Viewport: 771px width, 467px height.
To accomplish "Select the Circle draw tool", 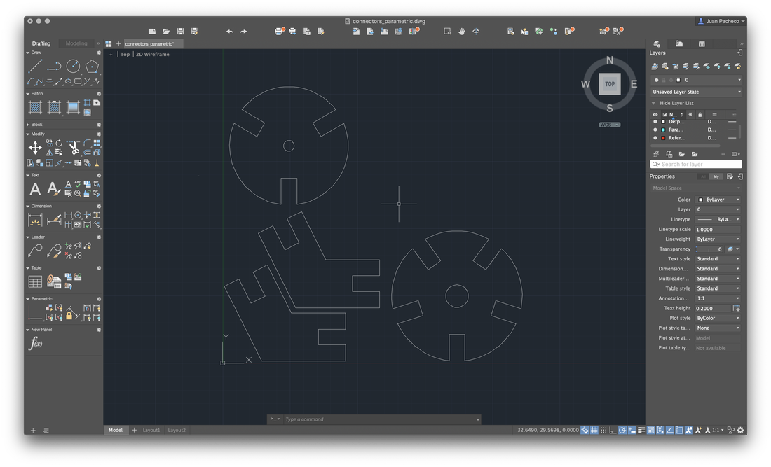I will tap(73, 66).
